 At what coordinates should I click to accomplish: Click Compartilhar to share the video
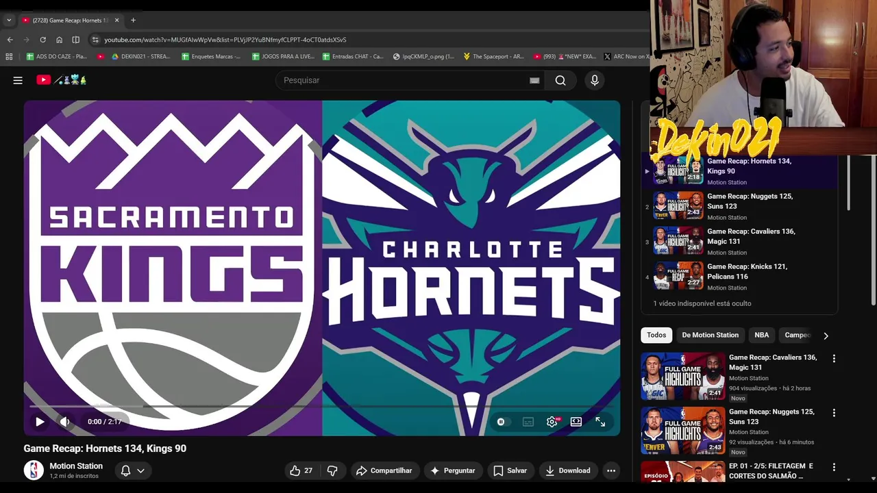tap(384, 470)
